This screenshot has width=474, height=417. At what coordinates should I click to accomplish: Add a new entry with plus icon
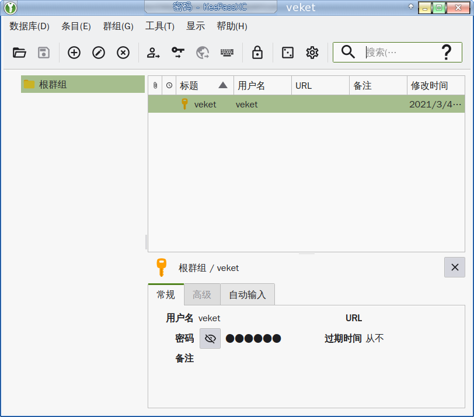point(74,53)
